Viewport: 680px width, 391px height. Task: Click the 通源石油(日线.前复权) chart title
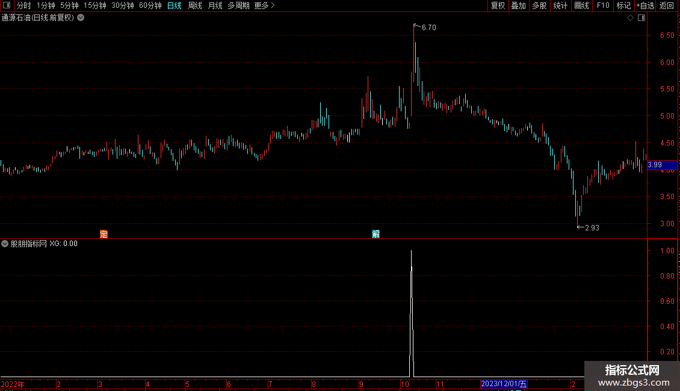tap(38, 18)
